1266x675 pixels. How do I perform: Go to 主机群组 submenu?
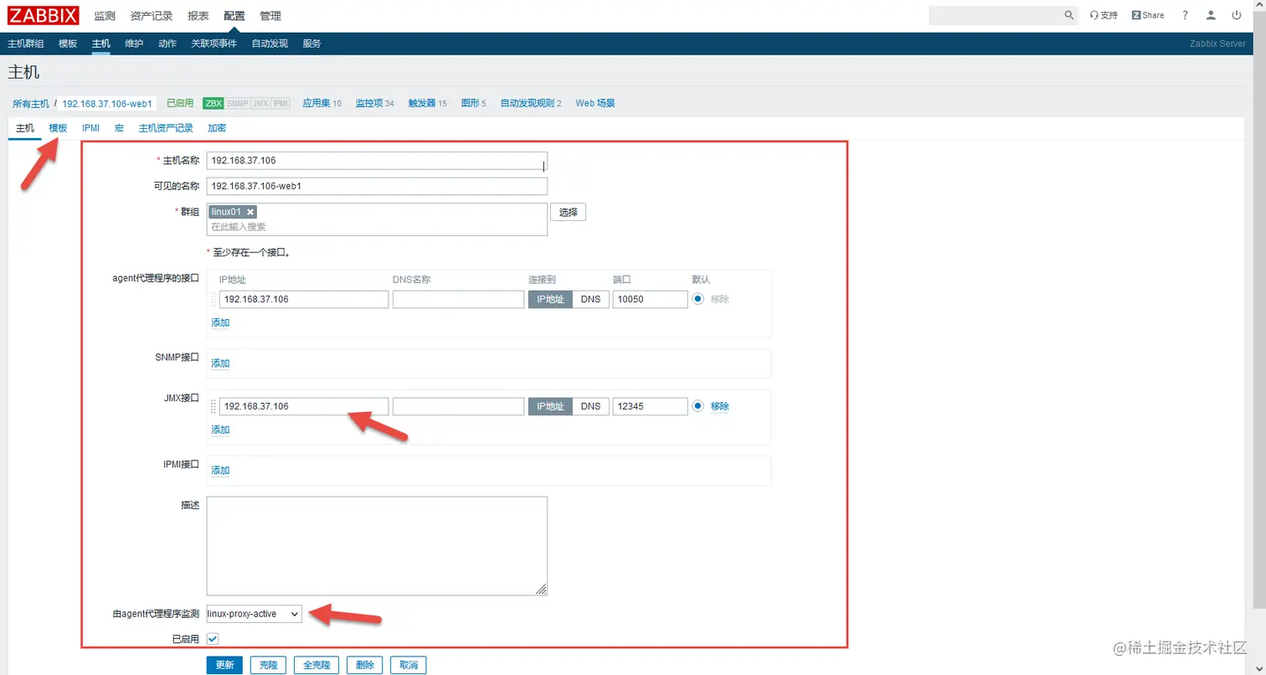pos(26,44)
